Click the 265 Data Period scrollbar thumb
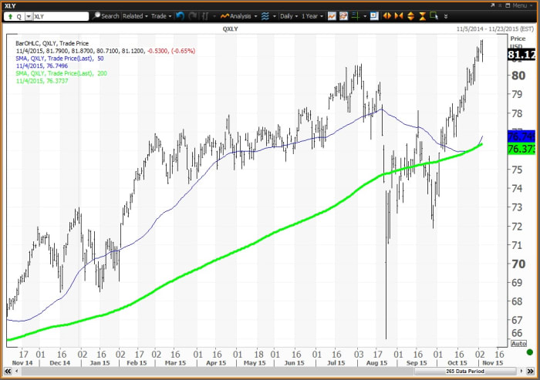 [x=465, y=371]
